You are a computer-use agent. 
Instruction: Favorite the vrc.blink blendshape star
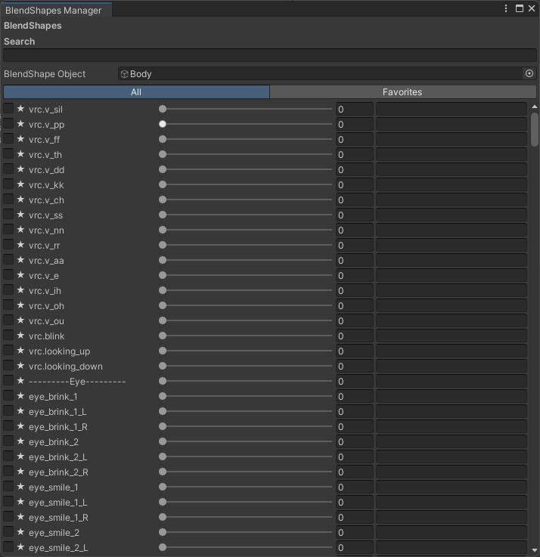pos(20,336)
